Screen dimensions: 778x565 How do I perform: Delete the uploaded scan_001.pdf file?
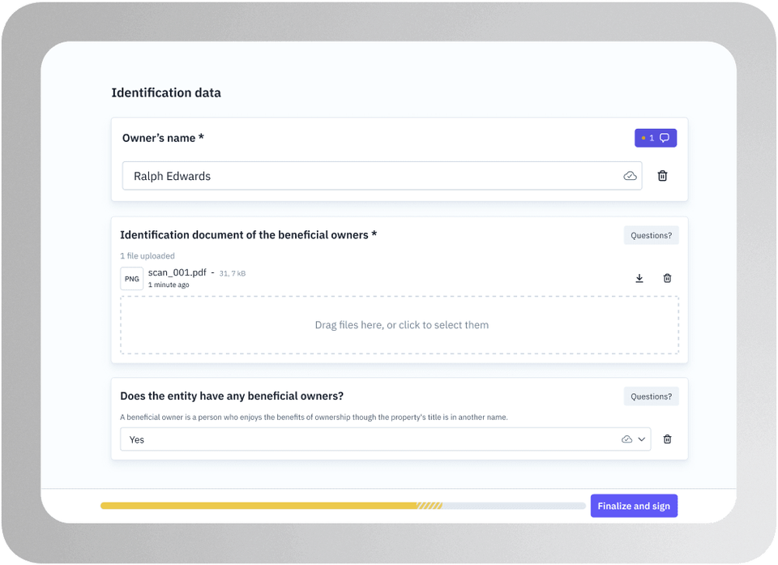667,278
